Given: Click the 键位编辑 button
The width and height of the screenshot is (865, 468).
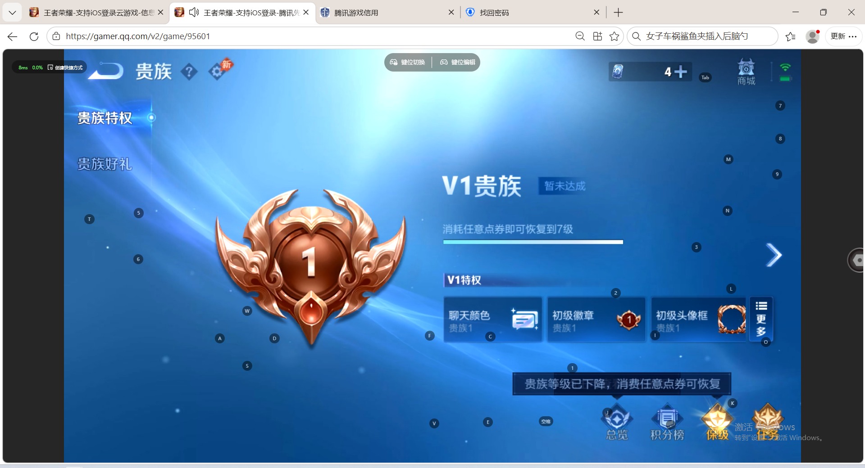Looking at the screenshot, I should pyautogui.click(x=457, y=62).
